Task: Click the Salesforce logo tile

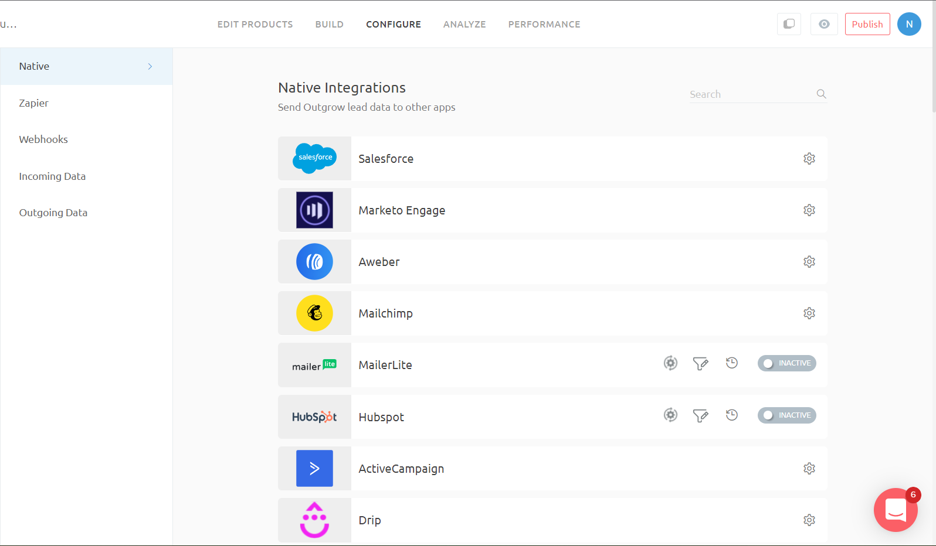Action: pyautogui.click(x=314, y=159)
